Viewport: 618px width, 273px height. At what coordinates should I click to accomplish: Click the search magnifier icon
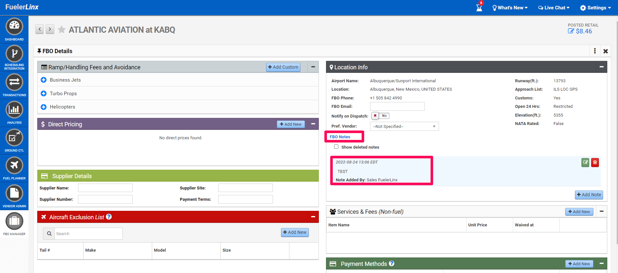click(x=49, y=233)
